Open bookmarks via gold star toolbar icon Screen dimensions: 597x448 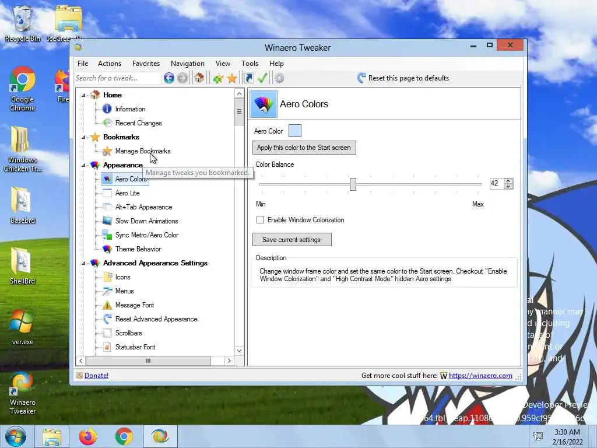pyautogui.click(x=232, y=79)
